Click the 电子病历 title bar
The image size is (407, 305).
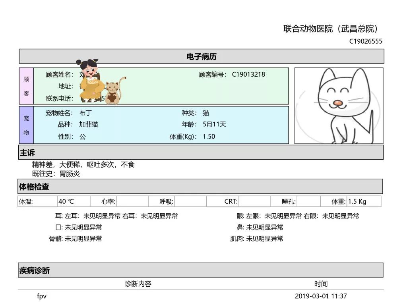click(203, 56)
